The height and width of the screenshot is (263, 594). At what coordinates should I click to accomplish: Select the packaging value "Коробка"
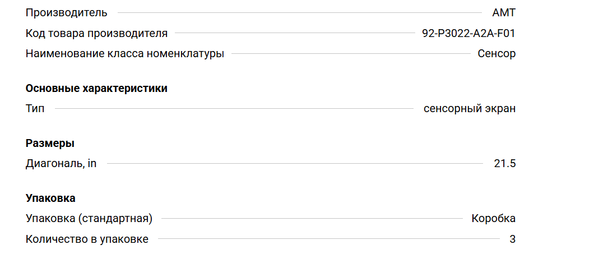[x=493, y=219]
